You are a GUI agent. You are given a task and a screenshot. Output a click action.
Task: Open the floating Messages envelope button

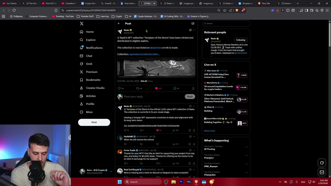pyautogui.click(x=322, y=172)
